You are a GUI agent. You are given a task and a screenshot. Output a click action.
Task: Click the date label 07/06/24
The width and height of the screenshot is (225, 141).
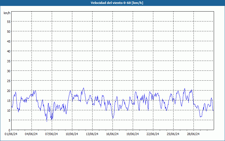[x=51, y=134]
